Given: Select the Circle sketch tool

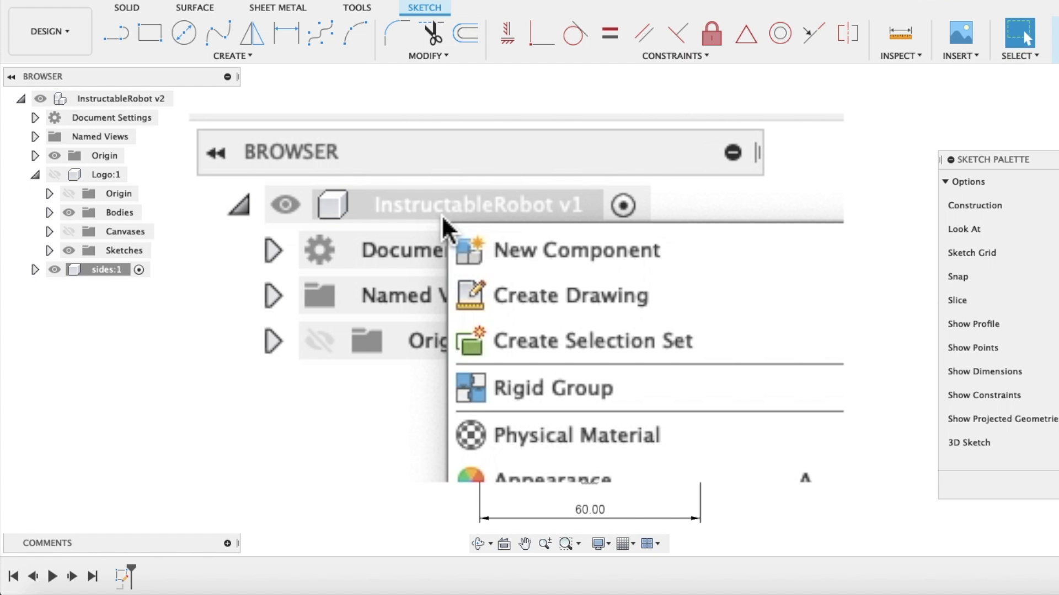Looking at the screenshot, I should click(184, 33).
